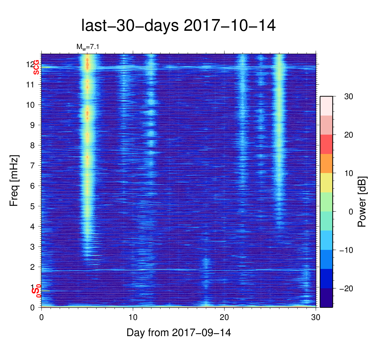Click the Day from 2017-09-14 axis label
This screenshot has height=349, width=378.
pyautogui.click(x=178, y=333)
